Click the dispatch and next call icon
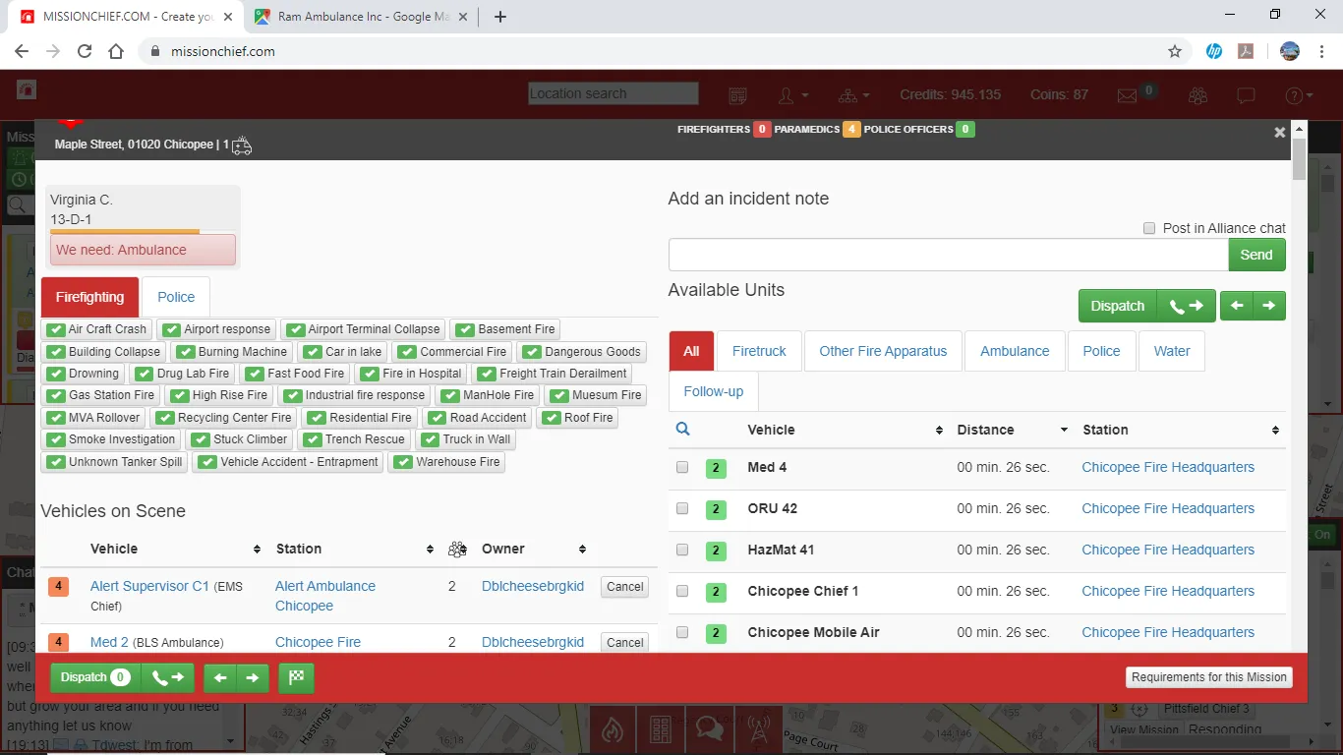The height and width of the screenshot is (755, 1343). tap(1186, 306)
